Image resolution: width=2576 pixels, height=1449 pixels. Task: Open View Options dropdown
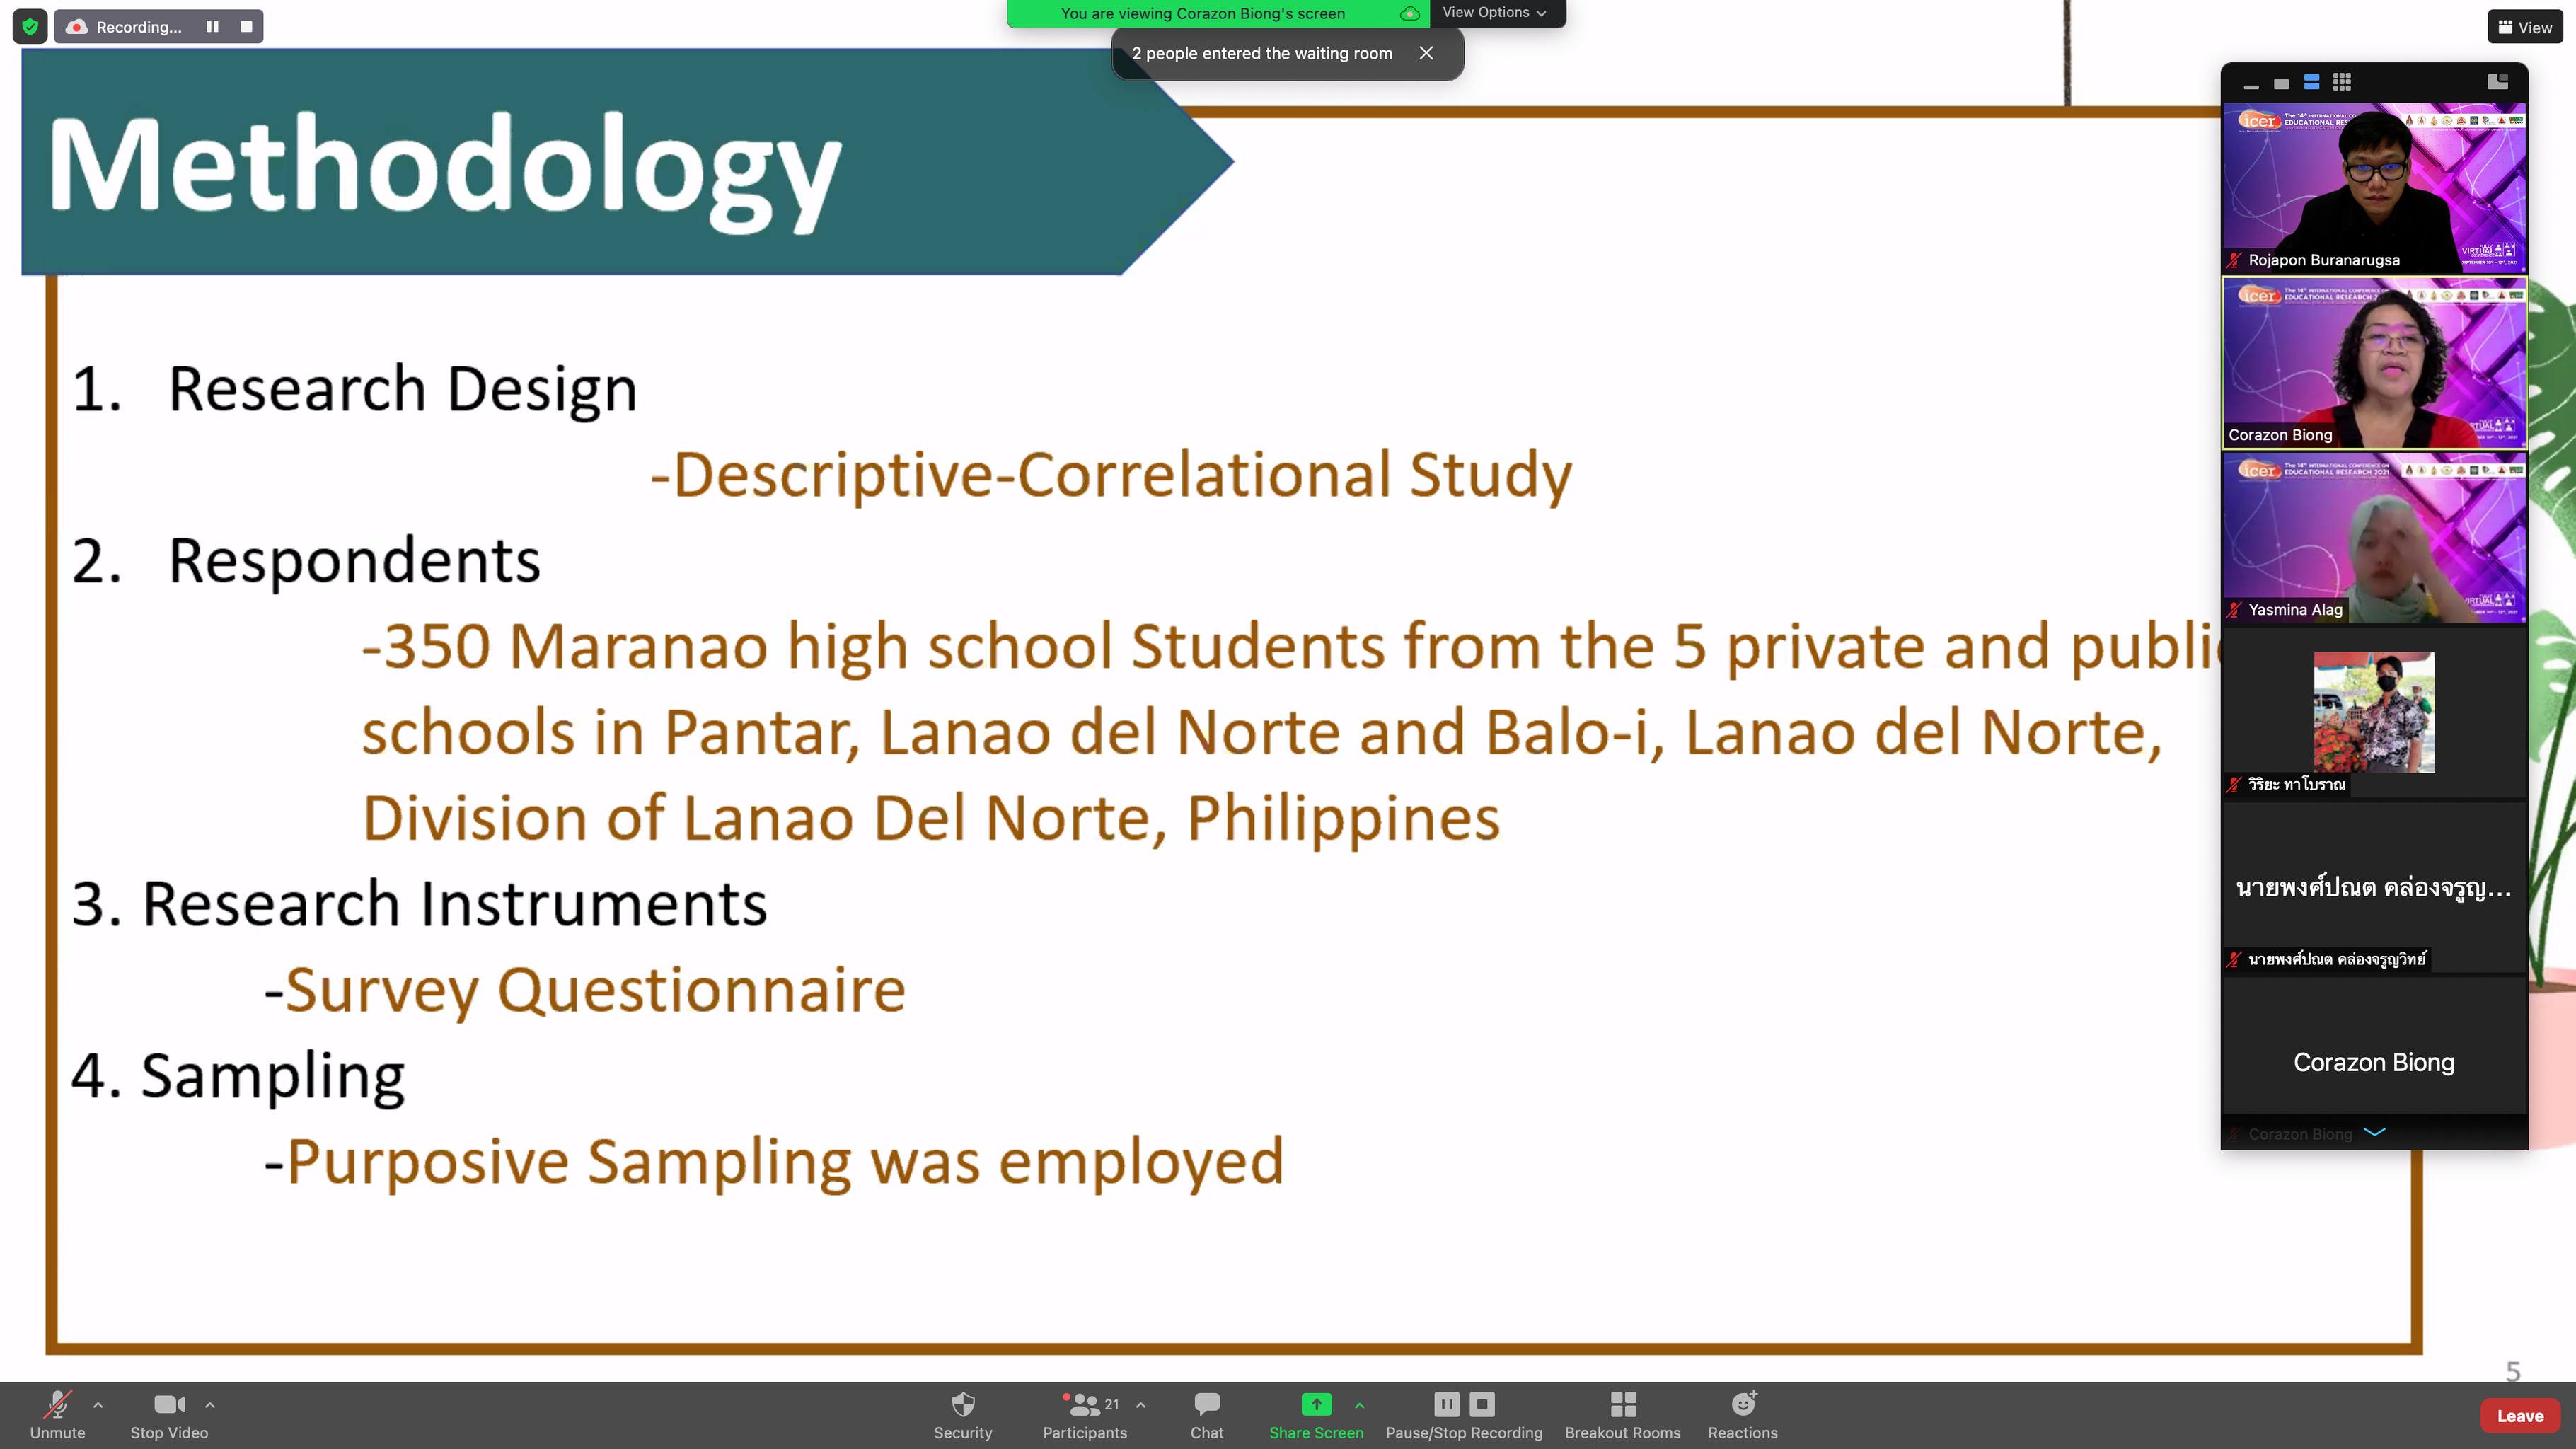tap(1494, 13)
